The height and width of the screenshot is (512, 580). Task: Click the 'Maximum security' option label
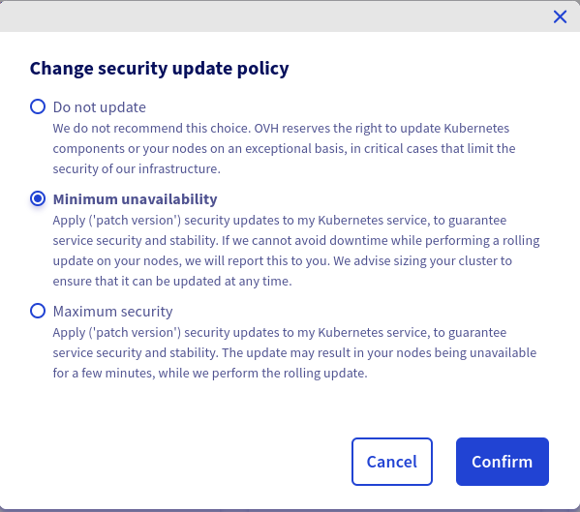pos(113,312)
